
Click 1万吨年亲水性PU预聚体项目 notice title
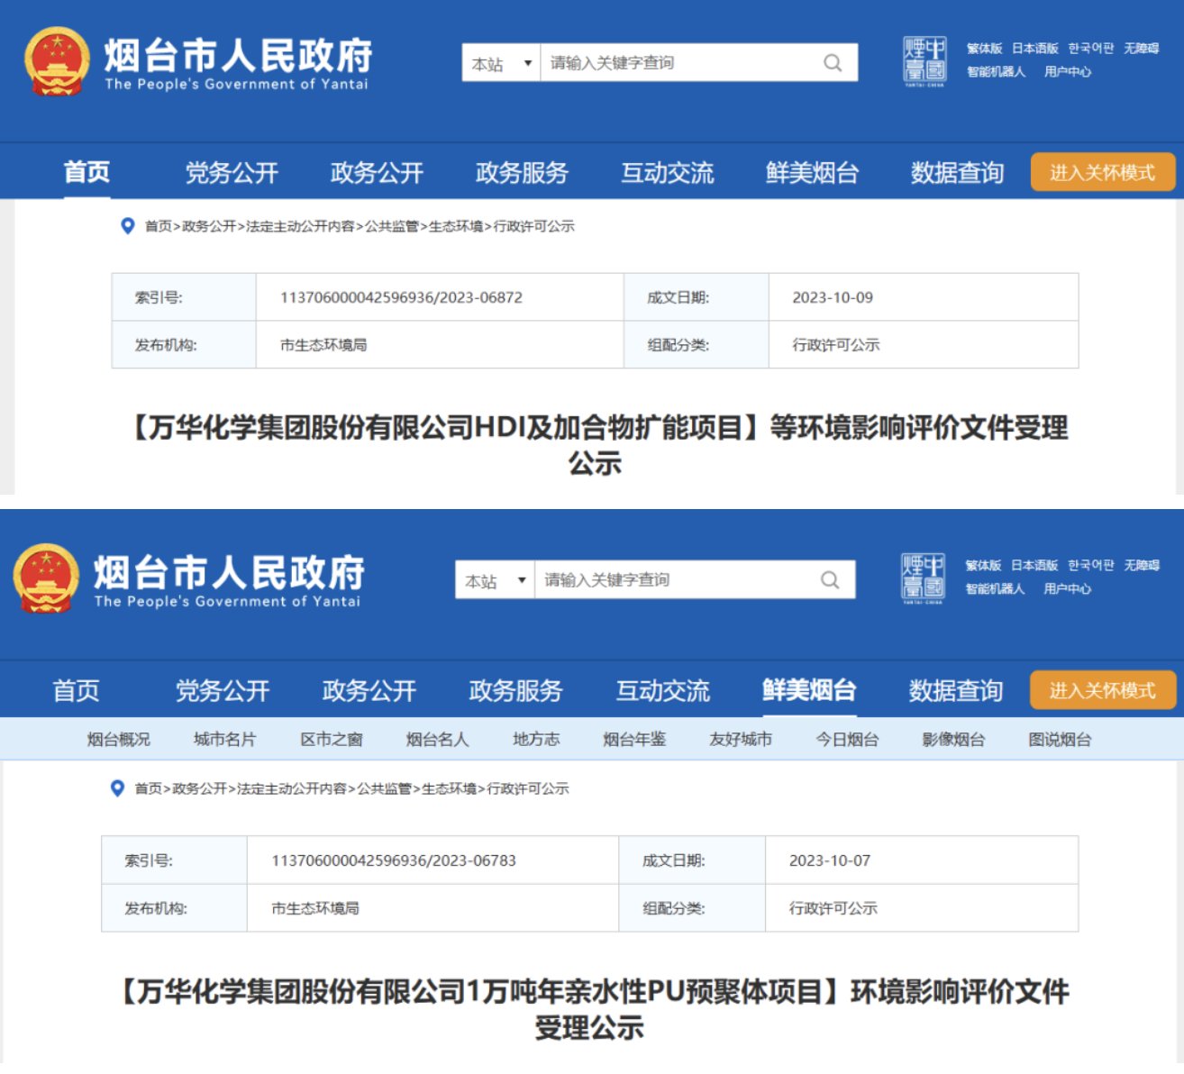point(591,1009)
